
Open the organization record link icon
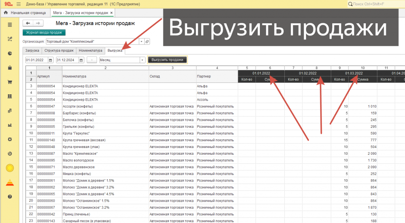[x=147, y=41]
